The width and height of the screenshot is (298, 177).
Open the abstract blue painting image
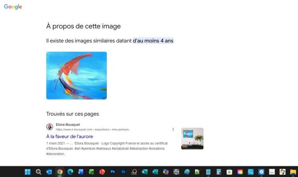click(x=76, y=76)
